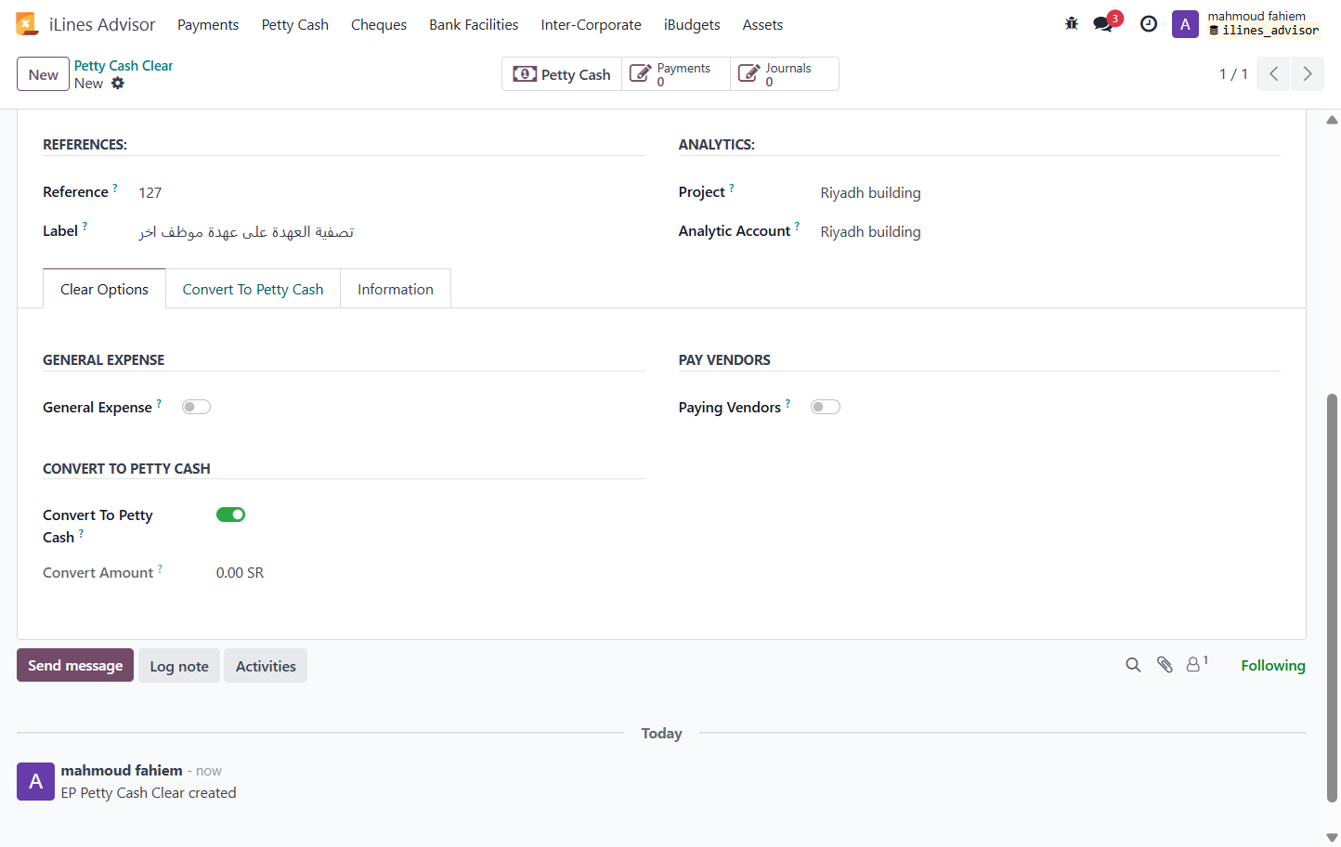The width and height of the screenshot is (1341, 847).
Task: Open the Journals 0 smart button
Action: [x=784, y=74]
